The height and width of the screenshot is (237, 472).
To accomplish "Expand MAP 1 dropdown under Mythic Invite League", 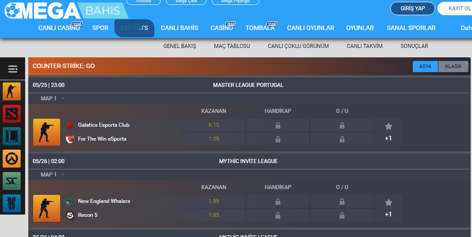I will pyautogui.click(x=52, y=174).
